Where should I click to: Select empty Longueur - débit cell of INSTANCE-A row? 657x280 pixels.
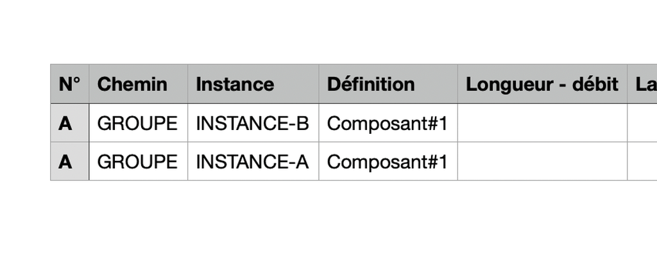(542, 161)
